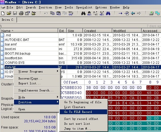Viewport: 161px width, 132px height.
Task: Click the Go To Offset arrow icon
Action: click(120, 13)
